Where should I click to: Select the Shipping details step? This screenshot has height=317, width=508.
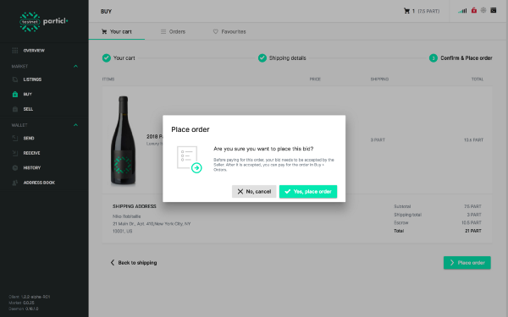[x=282, y=58]
